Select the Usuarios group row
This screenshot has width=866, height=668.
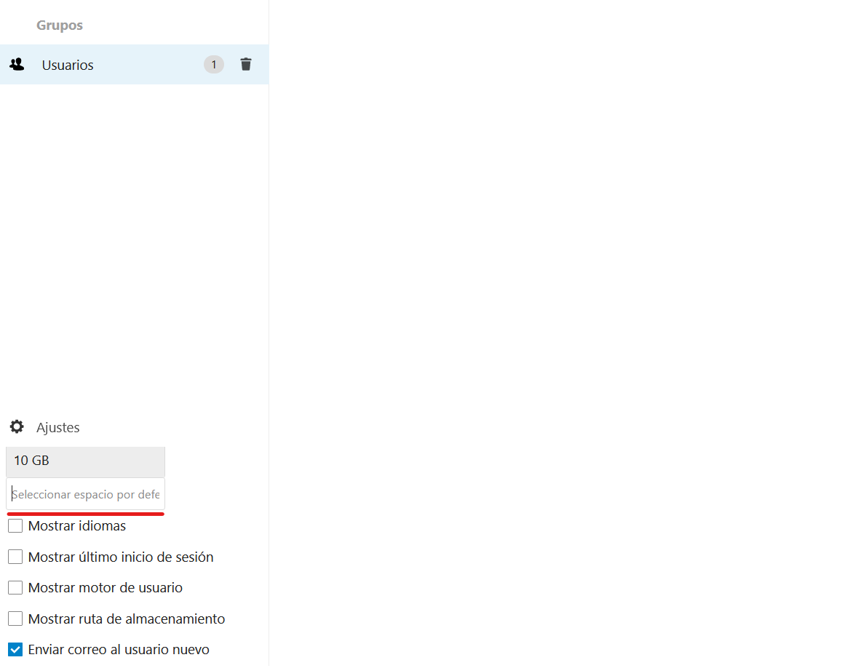(x=134, y=65)
